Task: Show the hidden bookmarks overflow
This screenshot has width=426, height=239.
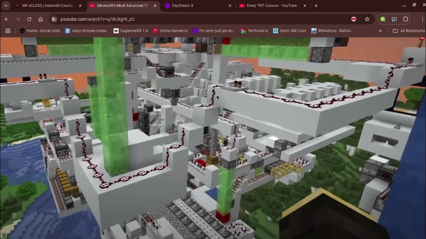Action: coord(380,31)
